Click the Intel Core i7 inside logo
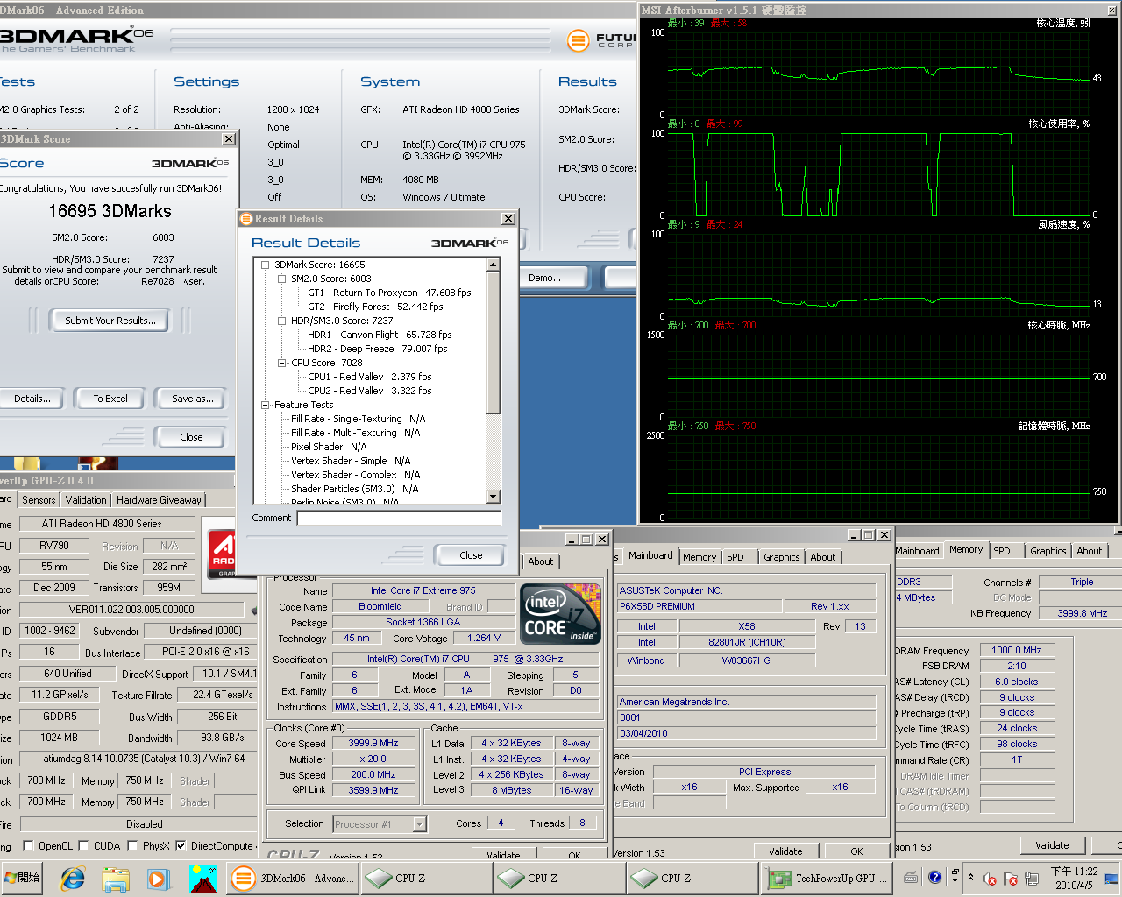 tap(561, 613)
